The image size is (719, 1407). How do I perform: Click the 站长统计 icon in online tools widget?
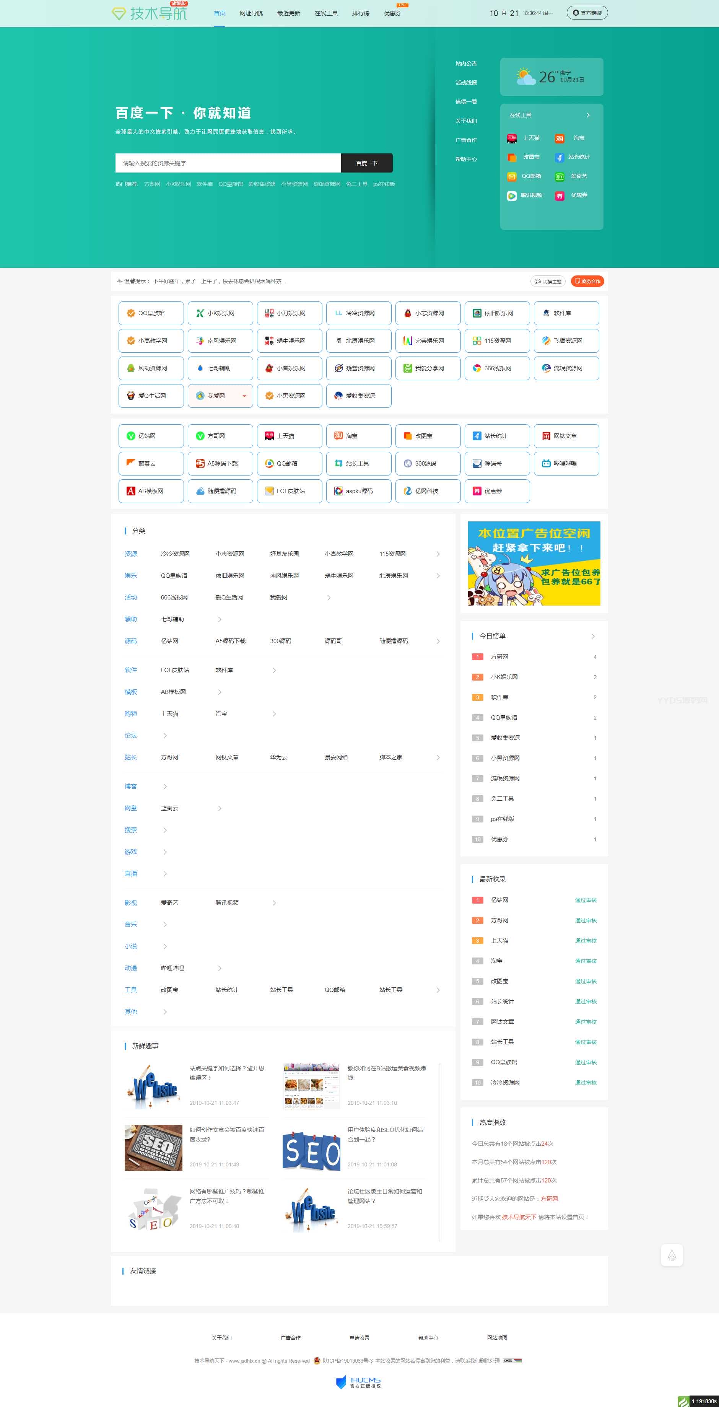coord(560,157)
